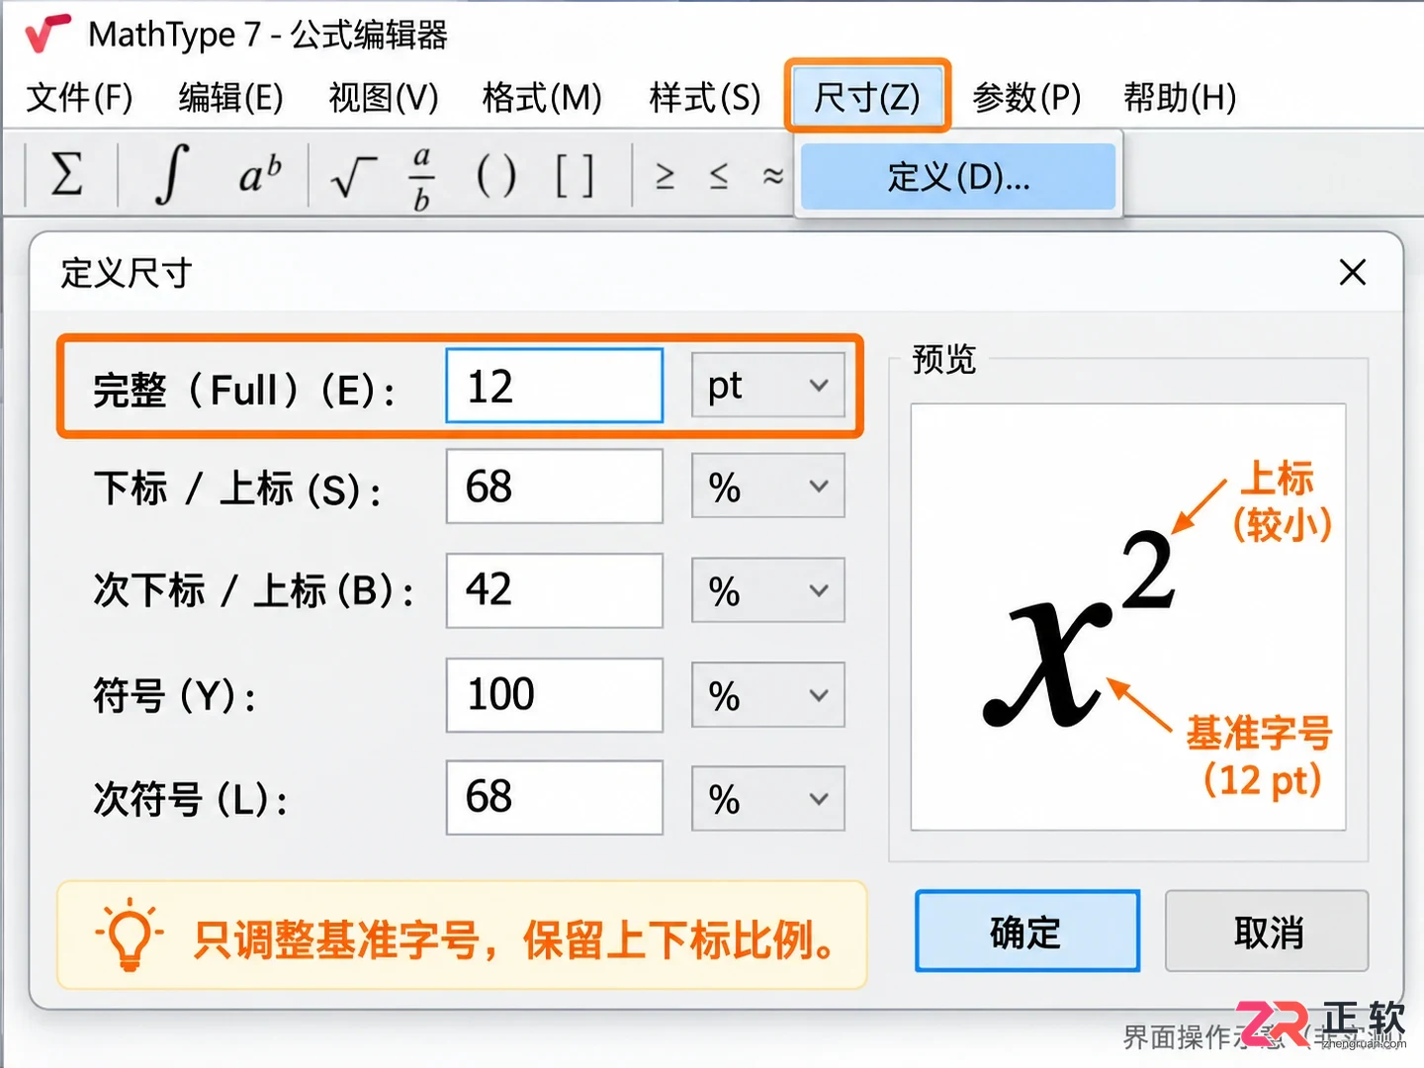Image resolution: width=1424 pixels, height=1068 pixels.
Task: Insert the a over b fraction template
Action: pyautogui.click(x=422, y=178)
